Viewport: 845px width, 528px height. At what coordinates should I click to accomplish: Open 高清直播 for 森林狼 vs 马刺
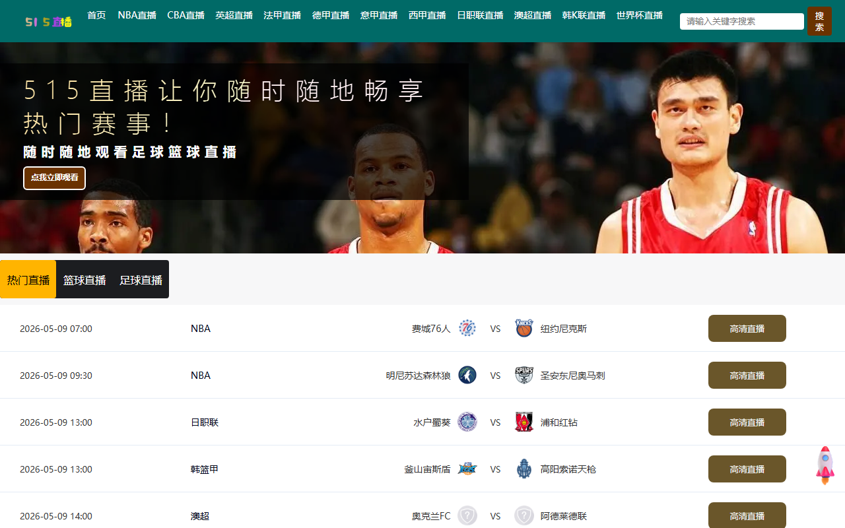coord(747,375)
